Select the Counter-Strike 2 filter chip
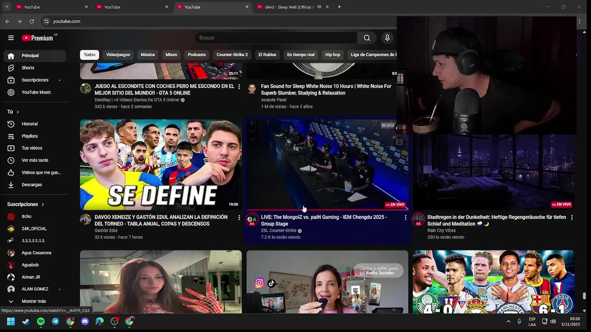 [232, 55]
